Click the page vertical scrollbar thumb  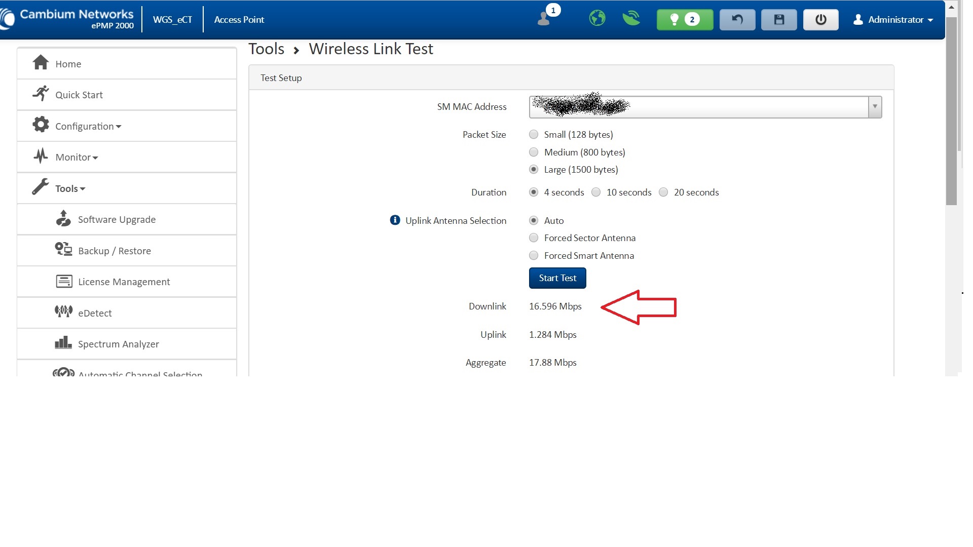click(951, 111)
